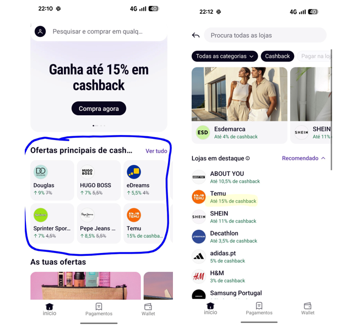
Task: Click the Compra agora button
Action: tap(99, 109)
